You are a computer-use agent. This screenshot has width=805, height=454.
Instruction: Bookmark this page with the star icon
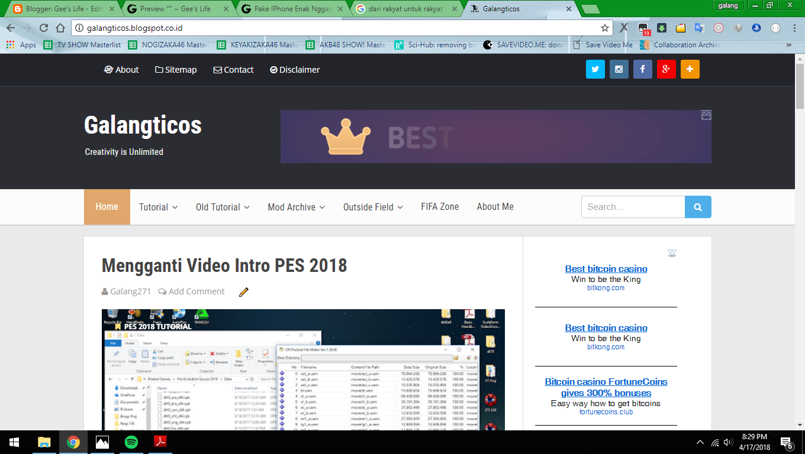point(605,28)
